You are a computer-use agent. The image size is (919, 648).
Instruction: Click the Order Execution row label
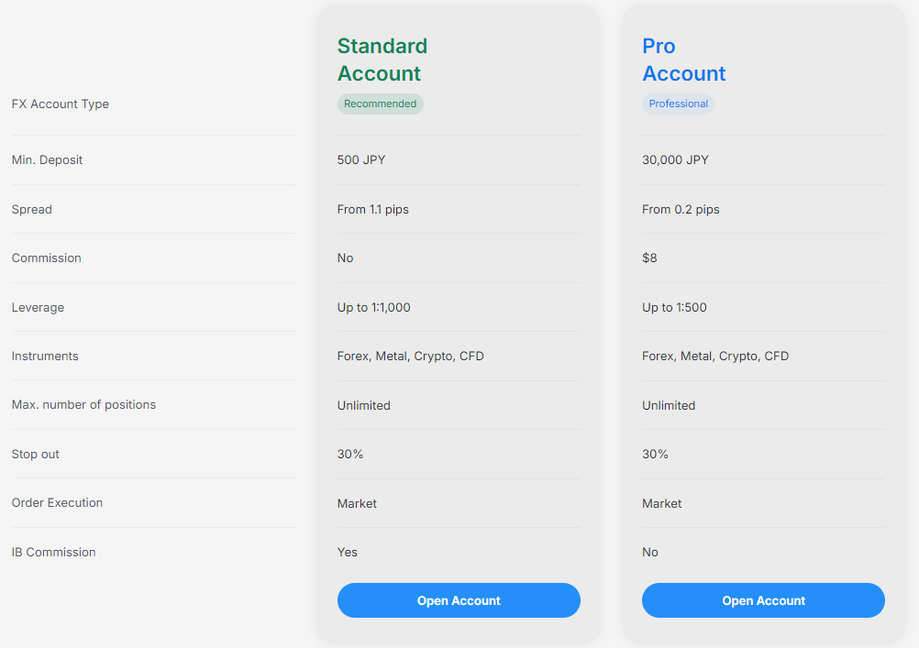[57, 502]
